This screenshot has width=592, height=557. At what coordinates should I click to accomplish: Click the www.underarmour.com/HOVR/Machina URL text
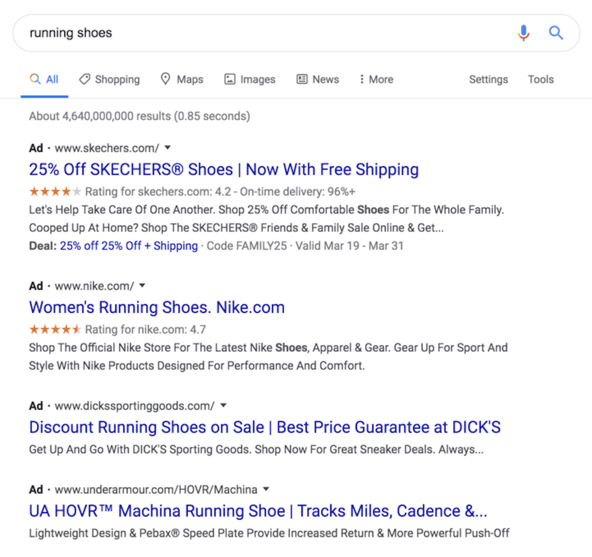[x=156, y=490]
